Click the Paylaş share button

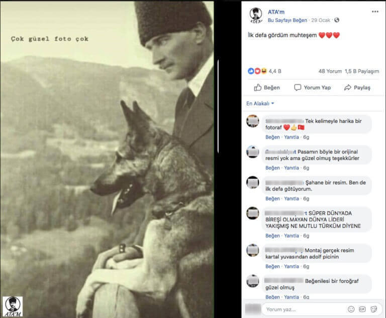pos(357,87)
